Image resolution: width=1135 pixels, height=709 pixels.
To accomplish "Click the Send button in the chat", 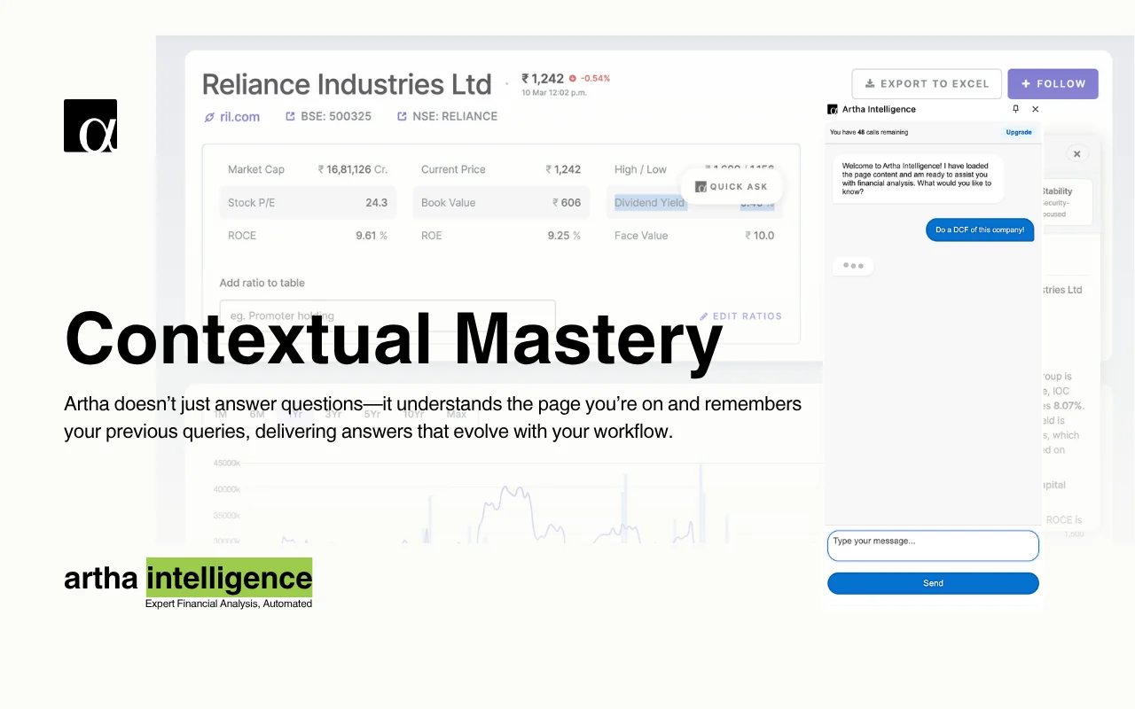I will [933, 583].
